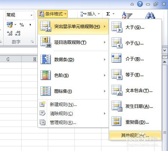Image resolution: width=168 pixels, height=151 pixels.
Task: Click the vertical scrollbar up arrow
Action: pyautogui.click(x=165, y=62)
